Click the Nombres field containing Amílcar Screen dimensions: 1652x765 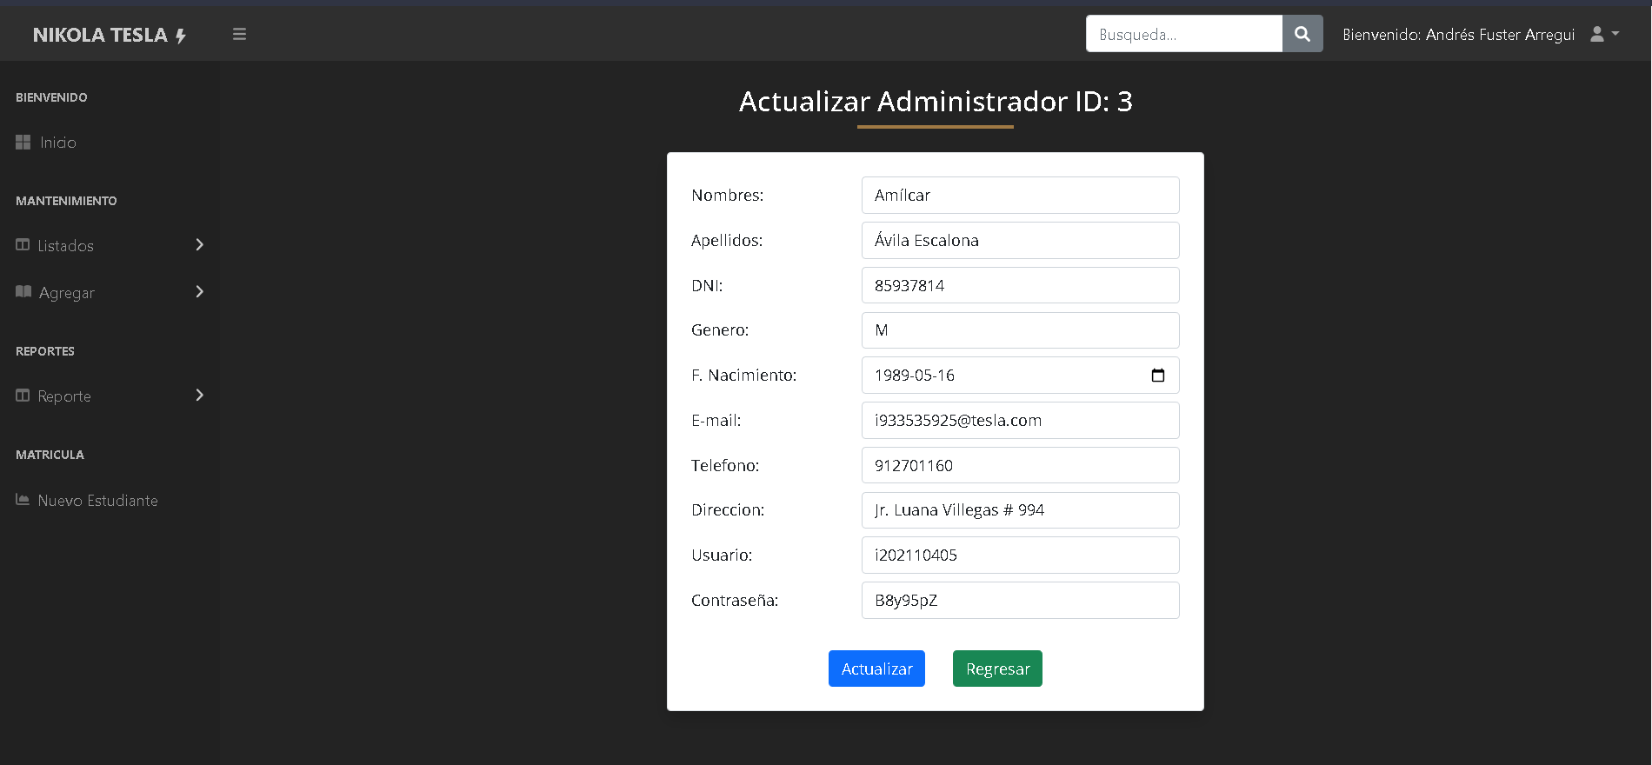pos(1021,196)
